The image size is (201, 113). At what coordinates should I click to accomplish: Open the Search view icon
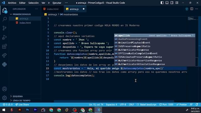[x=4, y=19]
